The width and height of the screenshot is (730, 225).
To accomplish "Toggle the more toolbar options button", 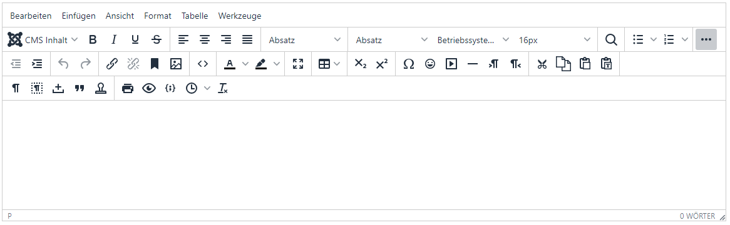I will click(706, 40).
